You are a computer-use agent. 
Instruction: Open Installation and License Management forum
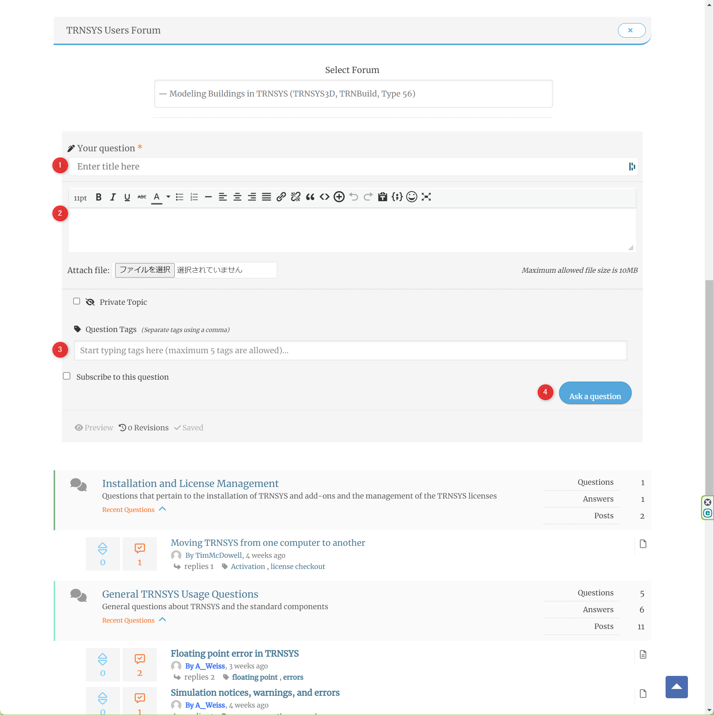click(x=190, y=483)
